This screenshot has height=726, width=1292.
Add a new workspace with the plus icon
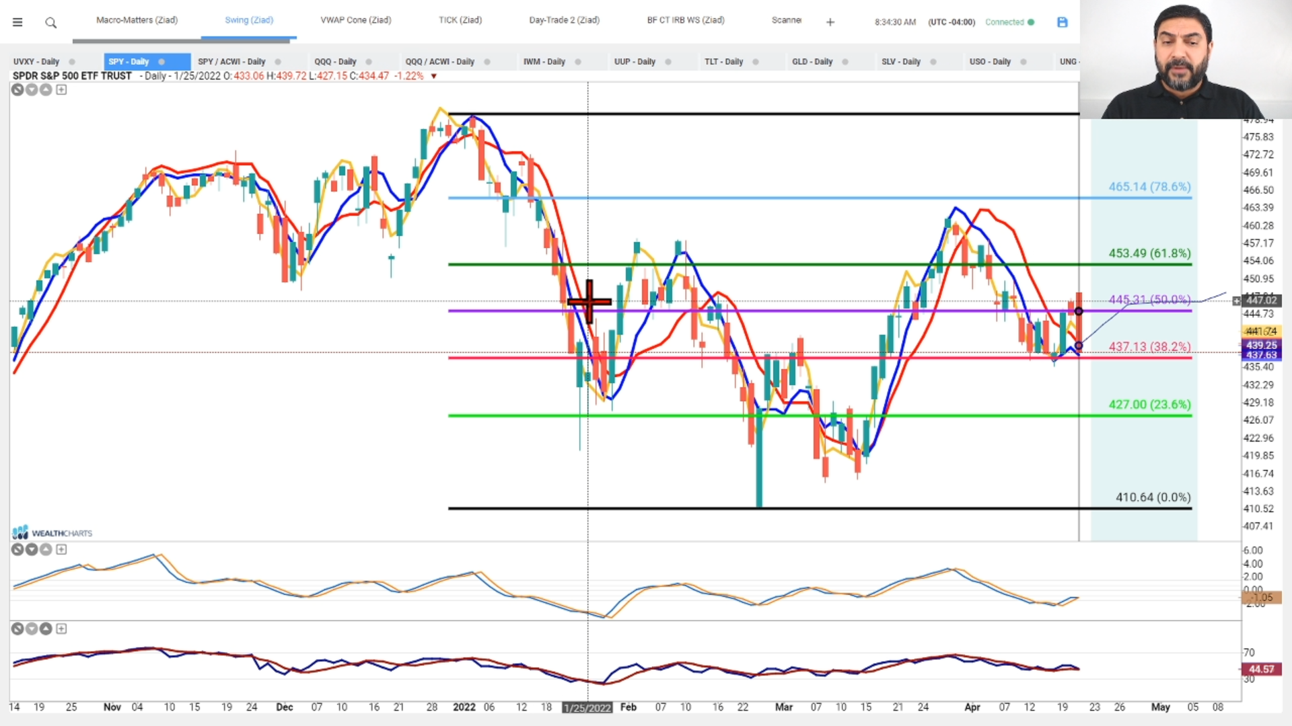pos(830,22)
